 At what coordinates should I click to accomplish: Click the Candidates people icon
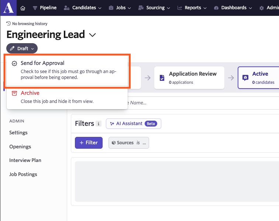[66, 8]
